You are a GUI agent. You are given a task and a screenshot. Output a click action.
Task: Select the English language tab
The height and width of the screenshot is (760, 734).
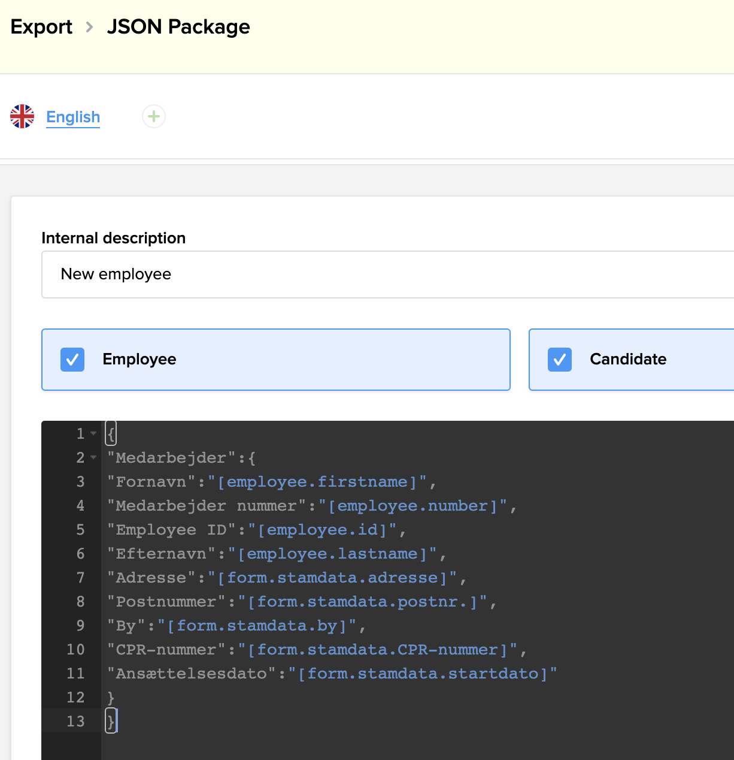[x=73, y=117]
